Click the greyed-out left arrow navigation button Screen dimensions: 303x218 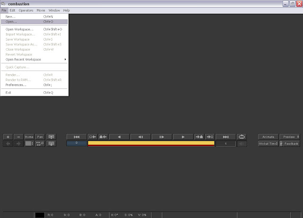pos(8,144)
